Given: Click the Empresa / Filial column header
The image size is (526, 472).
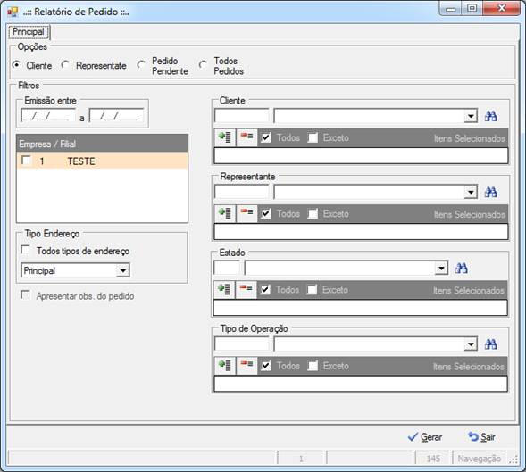Looking at the screenshot, I should pos(102,144).
